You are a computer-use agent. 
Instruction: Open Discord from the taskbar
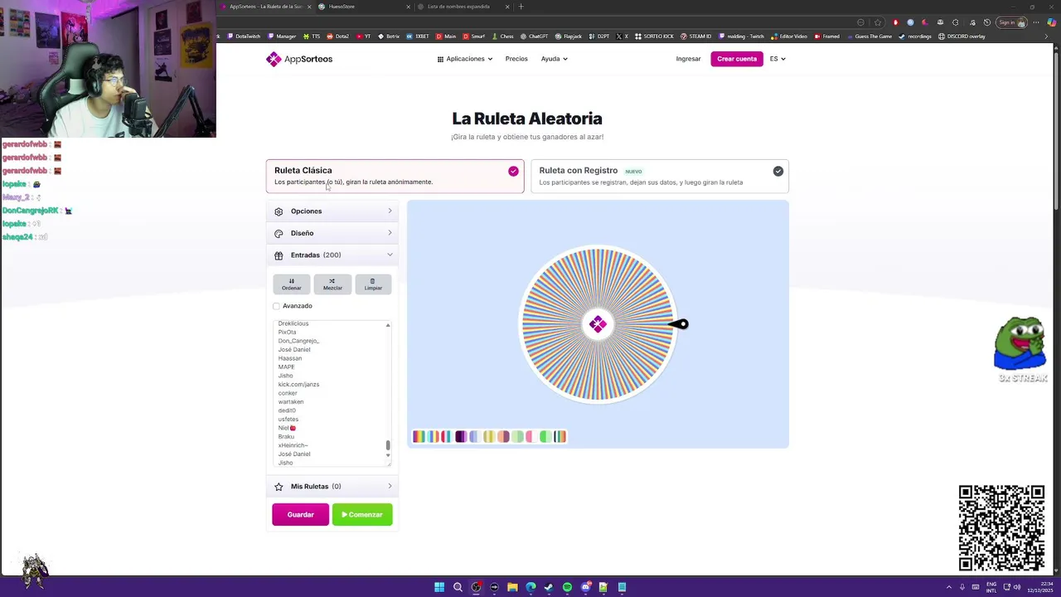tap(585, 587)
